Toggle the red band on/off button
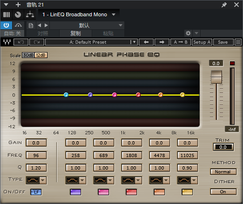 coord(131,192)
